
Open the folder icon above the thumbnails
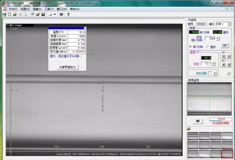(189, 129)
